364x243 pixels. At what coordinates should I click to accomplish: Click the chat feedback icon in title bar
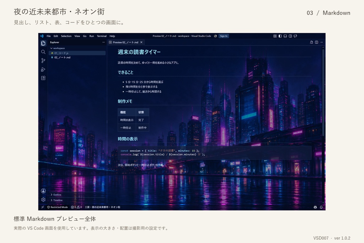[x=295, y=36]
